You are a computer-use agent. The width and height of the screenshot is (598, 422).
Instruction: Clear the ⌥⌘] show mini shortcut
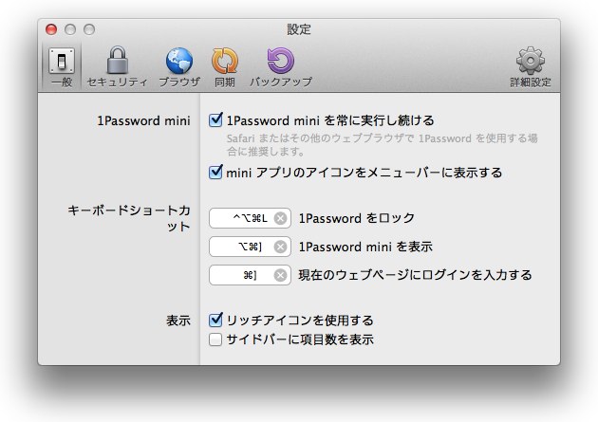pos(280,247)
